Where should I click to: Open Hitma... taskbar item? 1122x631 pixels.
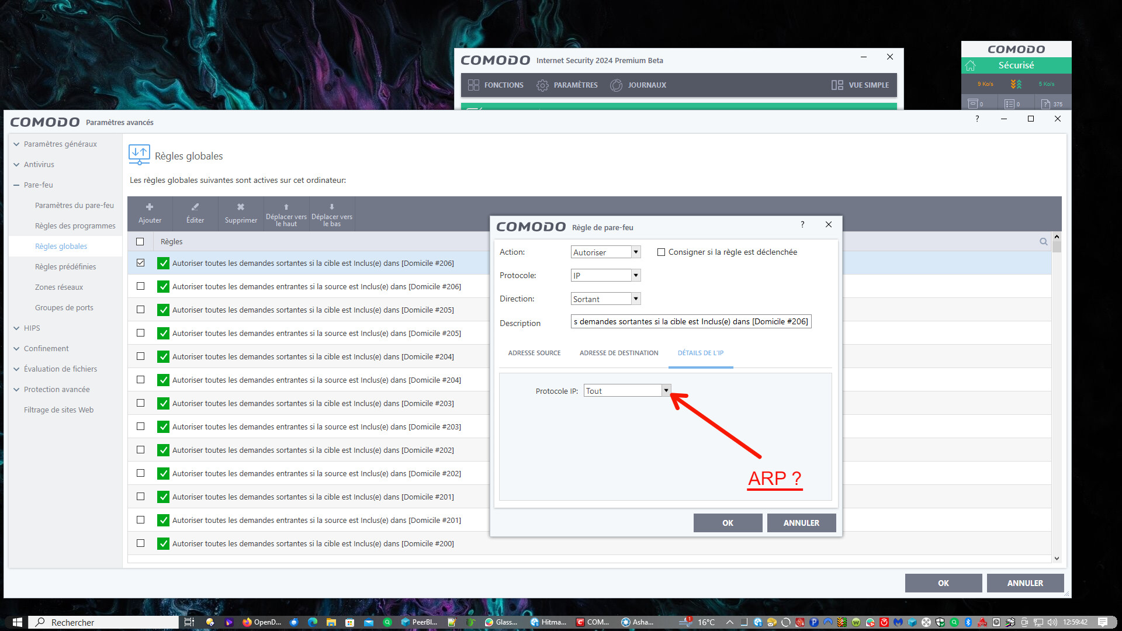coord(549,622)
